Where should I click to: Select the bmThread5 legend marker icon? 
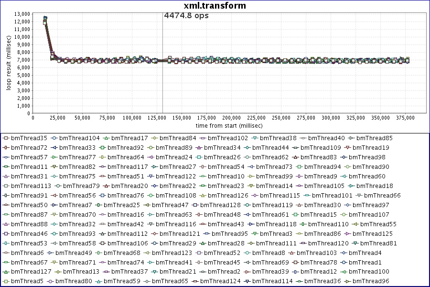[x=6, y=281]
